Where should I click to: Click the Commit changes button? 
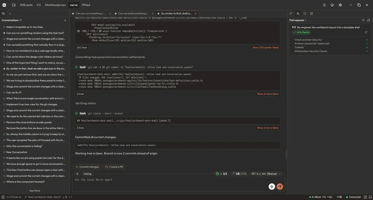87,167
